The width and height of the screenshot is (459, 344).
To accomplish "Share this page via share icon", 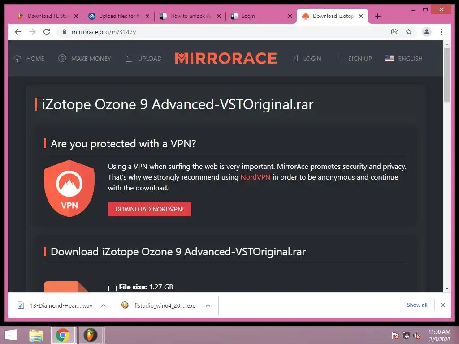I will tap(394, 32).
